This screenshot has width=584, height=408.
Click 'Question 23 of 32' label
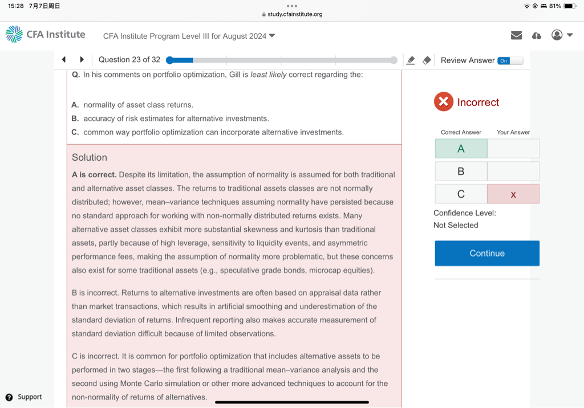click(x=129, y=60)
